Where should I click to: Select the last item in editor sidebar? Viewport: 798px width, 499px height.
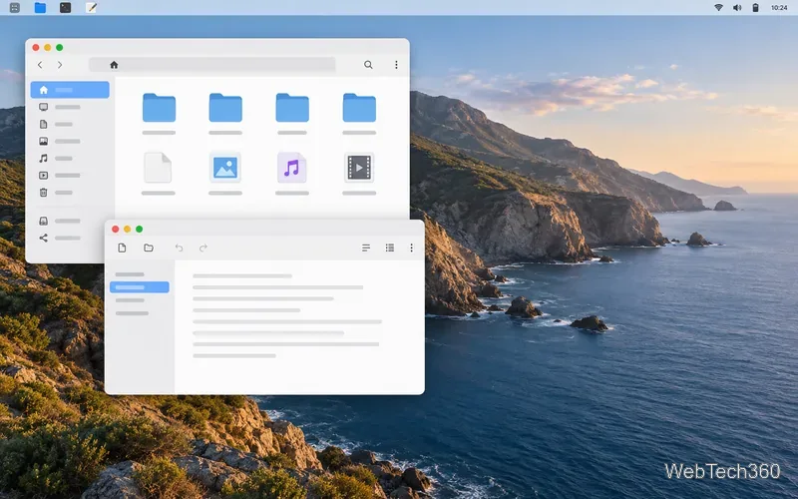click(132, 313)
